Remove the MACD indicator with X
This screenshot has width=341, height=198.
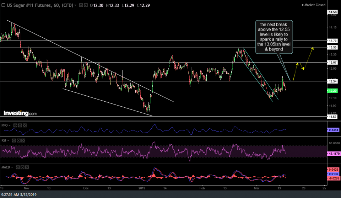click(27, 167)
